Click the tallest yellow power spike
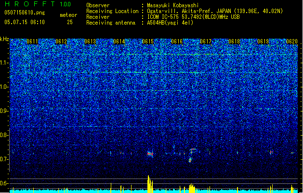 tap(148, 184)
